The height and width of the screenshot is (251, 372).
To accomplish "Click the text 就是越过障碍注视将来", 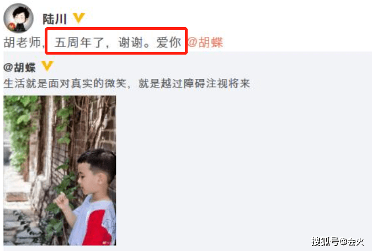I will coord(194,84).
